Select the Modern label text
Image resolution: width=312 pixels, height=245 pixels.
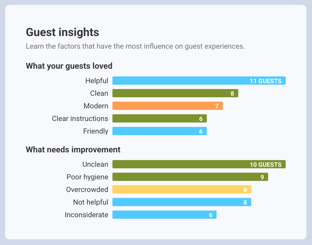pos(96,106)
